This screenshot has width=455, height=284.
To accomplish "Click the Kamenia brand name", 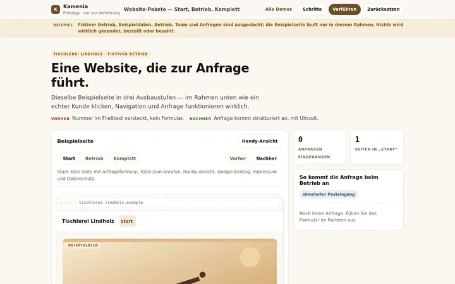I will pos(75,6).
